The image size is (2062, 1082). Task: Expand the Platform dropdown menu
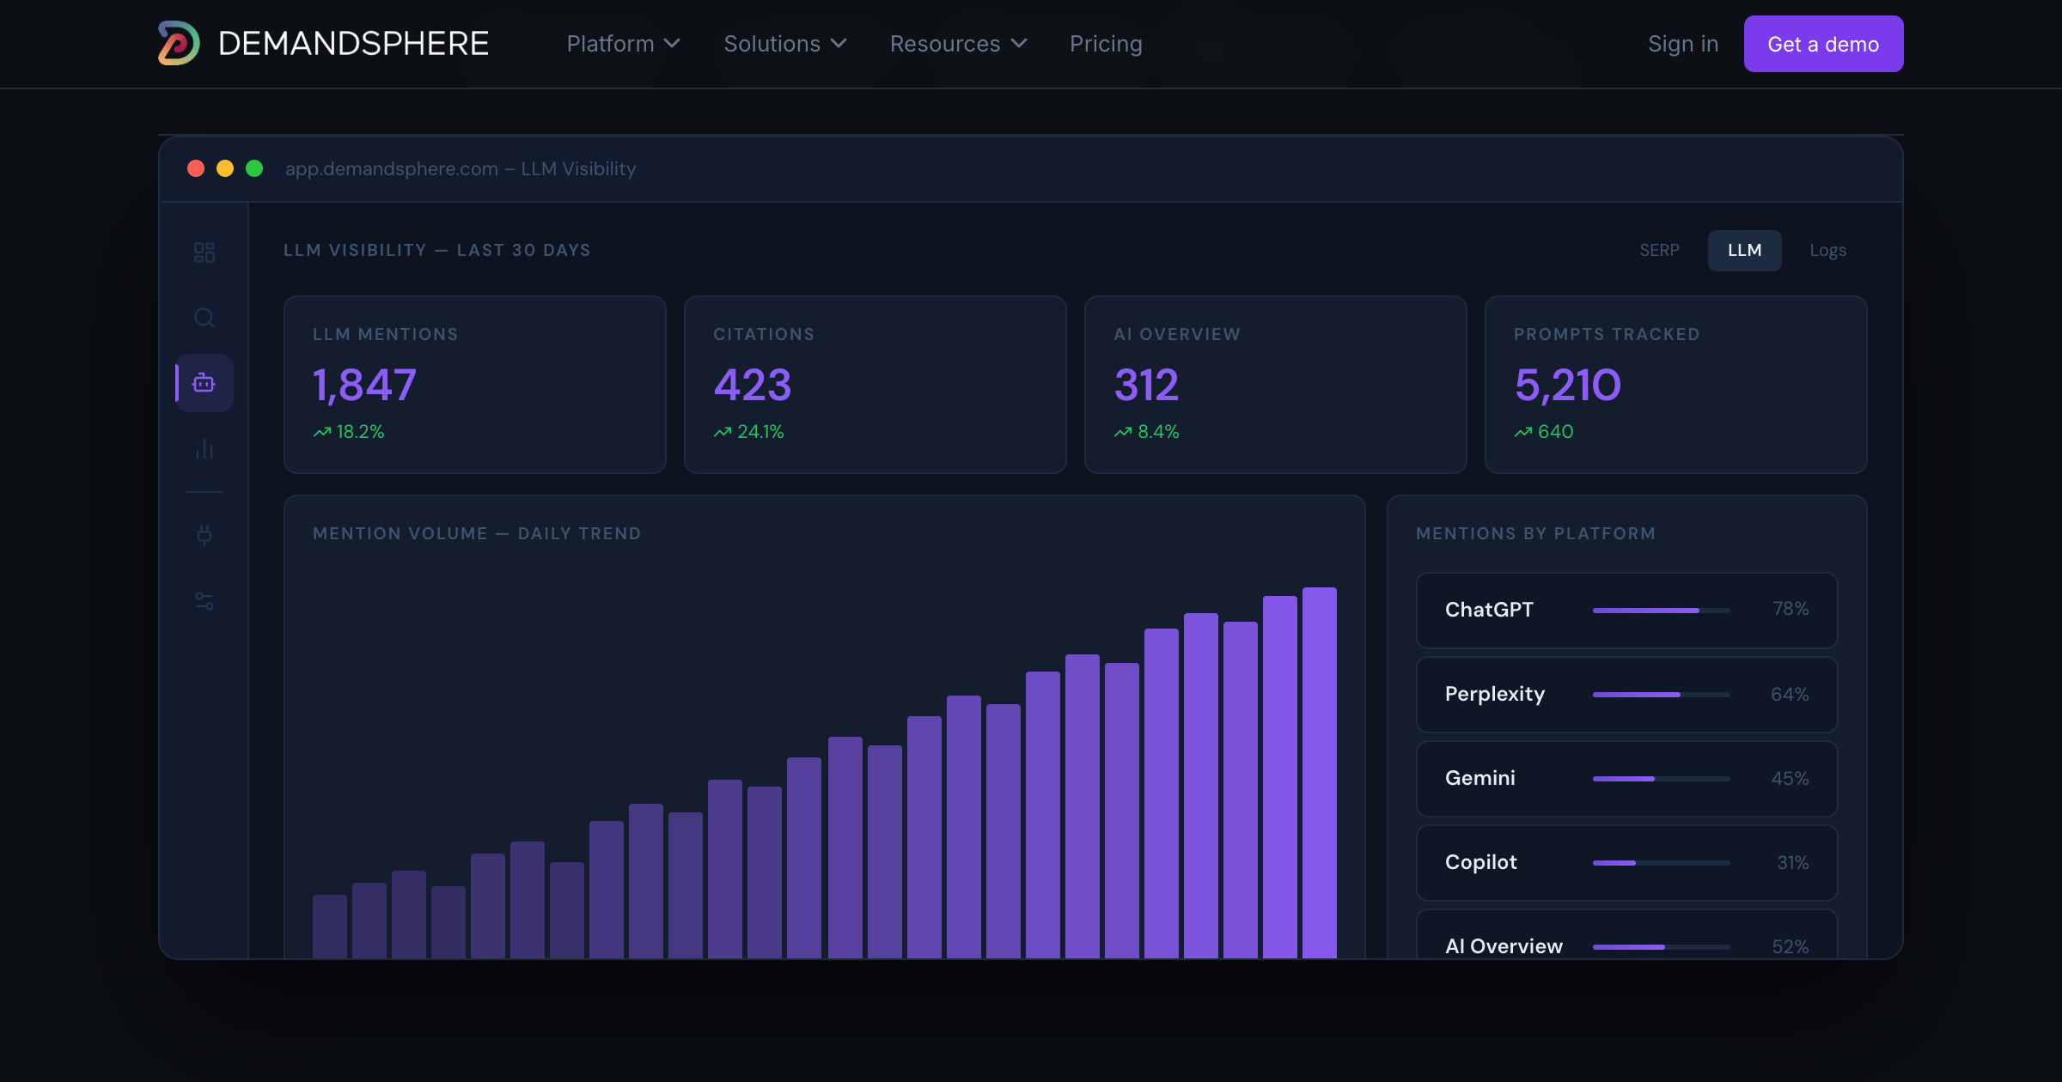pyautogui.click(x=624, y=44)
